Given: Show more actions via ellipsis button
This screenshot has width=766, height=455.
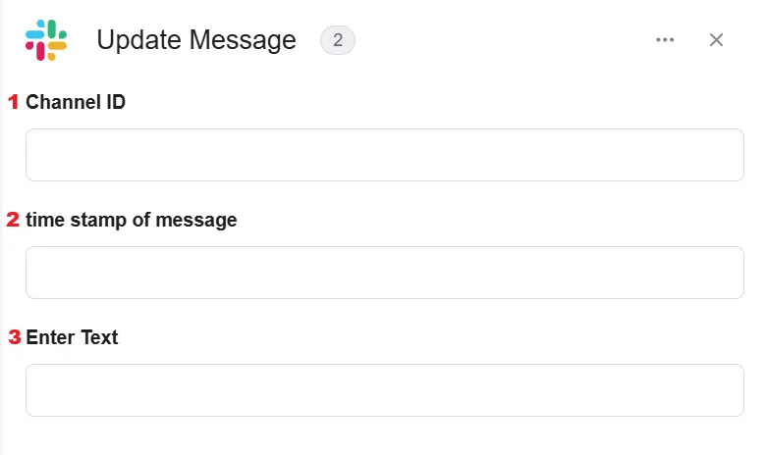Looking at the screenshot, I should [x=665, y=40].
